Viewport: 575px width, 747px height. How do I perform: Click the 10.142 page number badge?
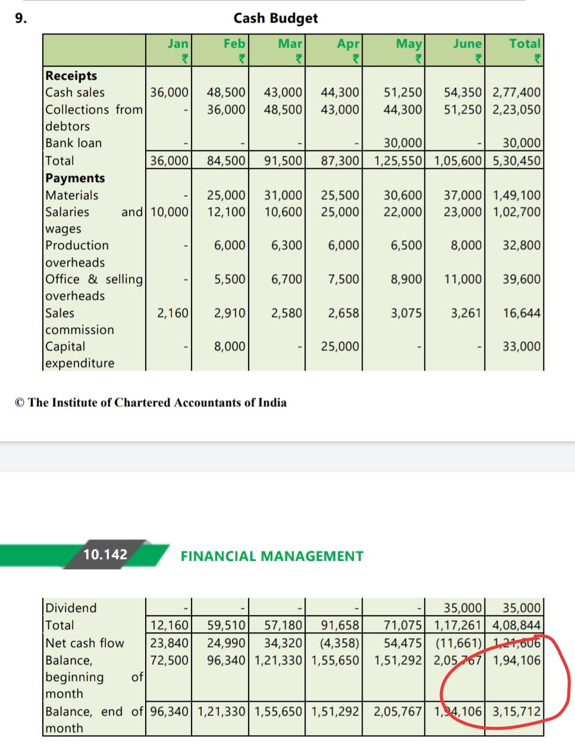(105, 554)
